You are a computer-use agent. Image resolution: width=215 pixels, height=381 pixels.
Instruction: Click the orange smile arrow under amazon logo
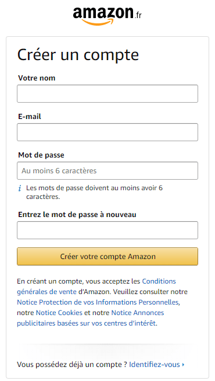click(98, 22)
